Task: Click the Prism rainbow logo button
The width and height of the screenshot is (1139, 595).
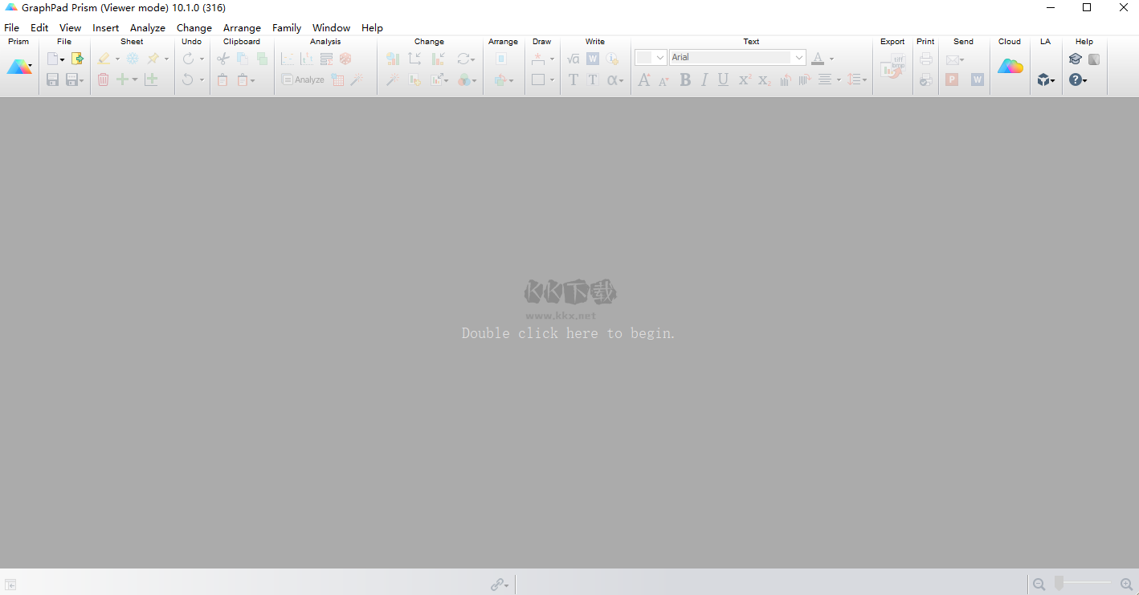Action: point(18,67)
